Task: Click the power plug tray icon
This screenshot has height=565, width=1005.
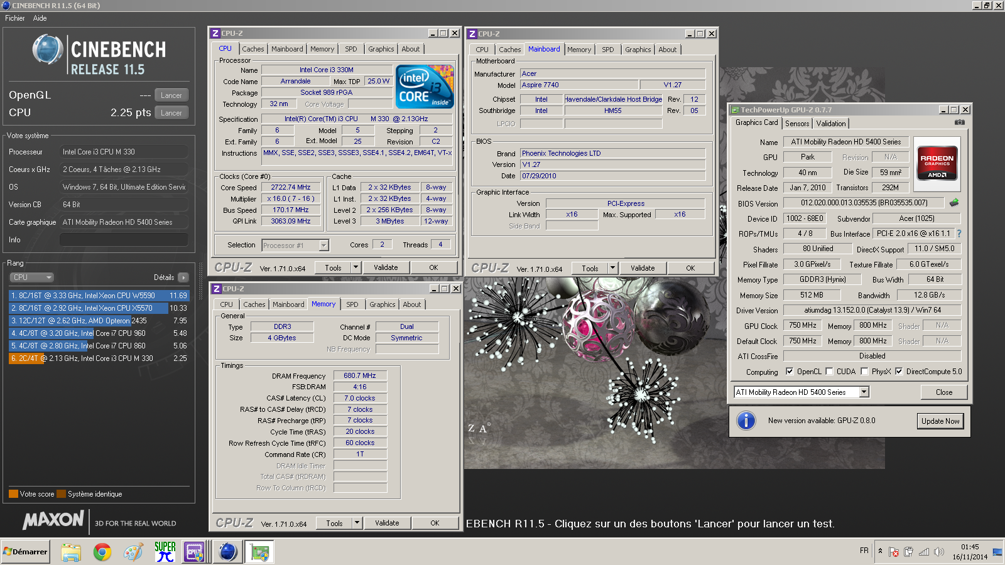Action: tap(908, 552)
